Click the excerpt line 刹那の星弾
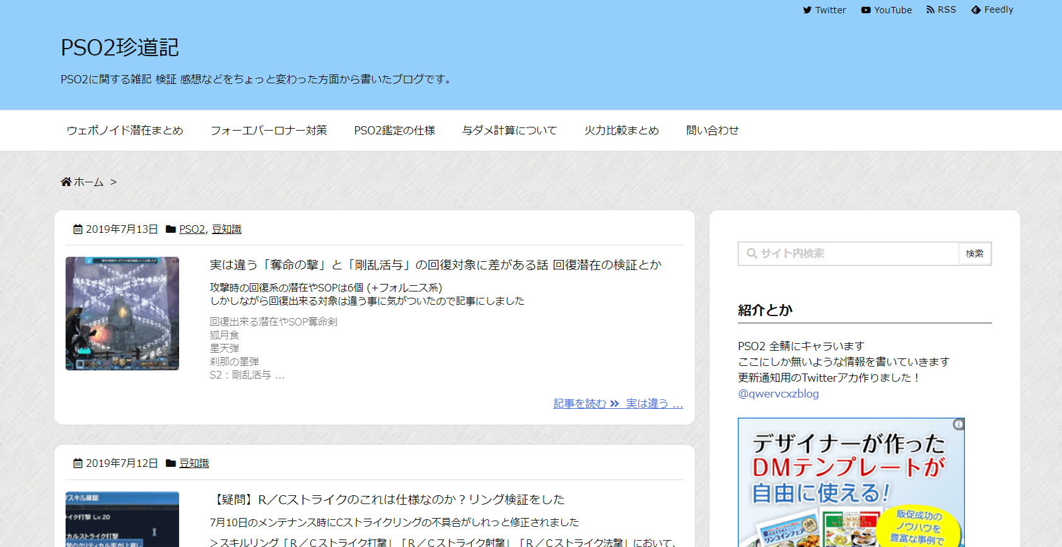Viewport: 1062px width, 547px height. click(x=235, y=362)
